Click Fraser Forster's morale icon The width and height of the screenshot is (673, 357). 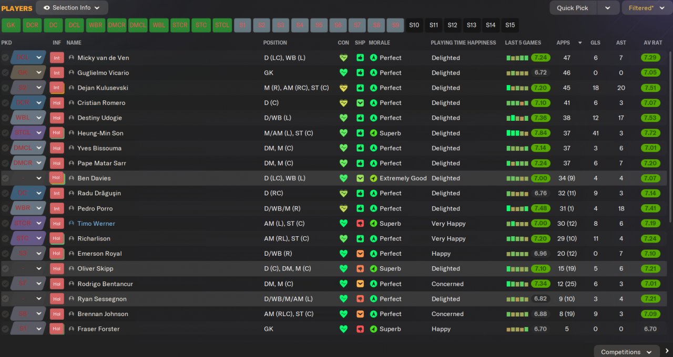(x=374, y=329)
